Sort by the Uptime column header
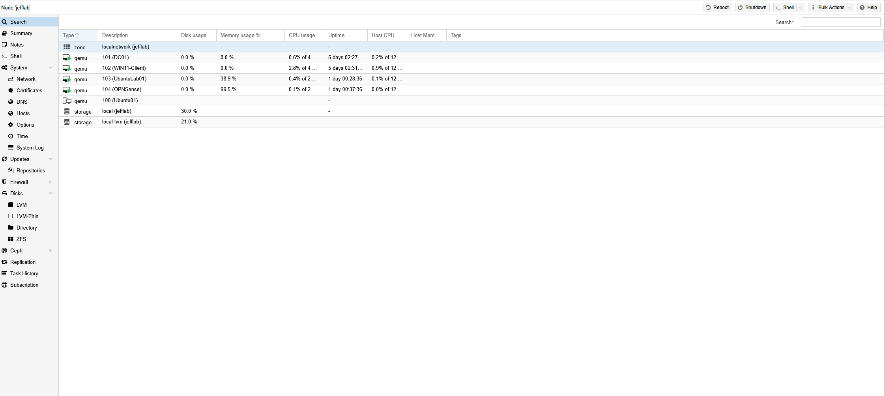Screen dimensions: 885x396 pos(345,35)
